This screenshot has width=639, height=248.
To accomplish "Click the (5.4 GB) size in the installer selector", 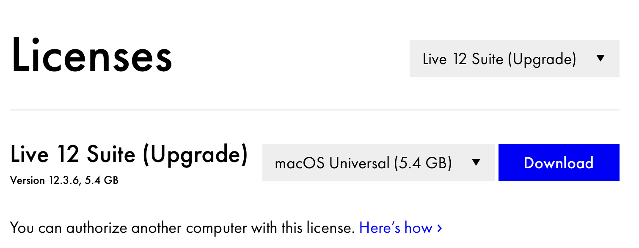I will pyautogui.click(x=423, y=163).
